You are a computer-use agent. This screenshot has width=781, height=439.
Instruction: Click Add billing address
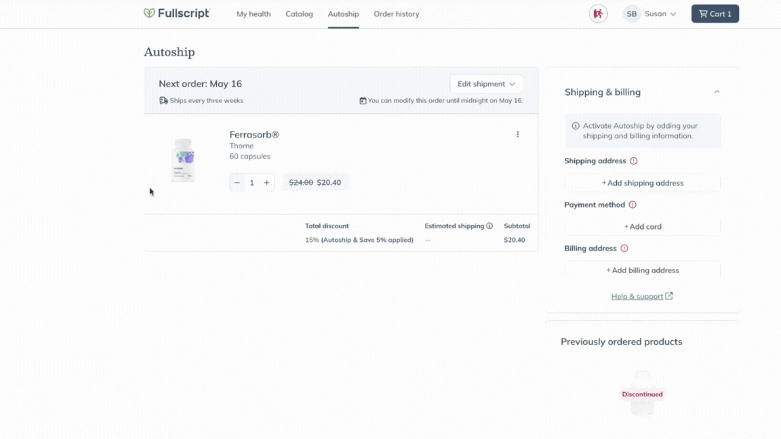643,270
